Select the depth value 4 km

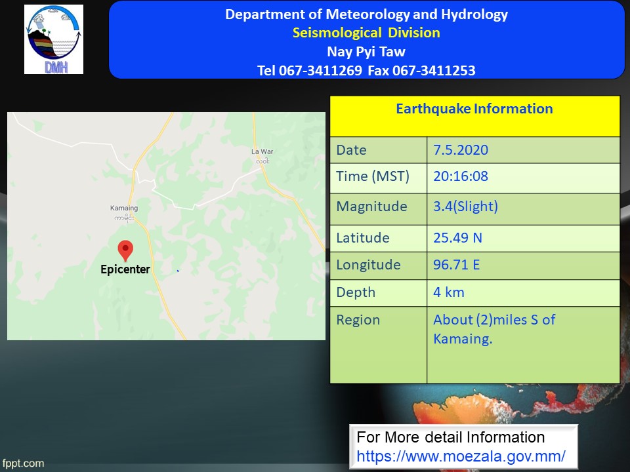[x=448, y=292]
